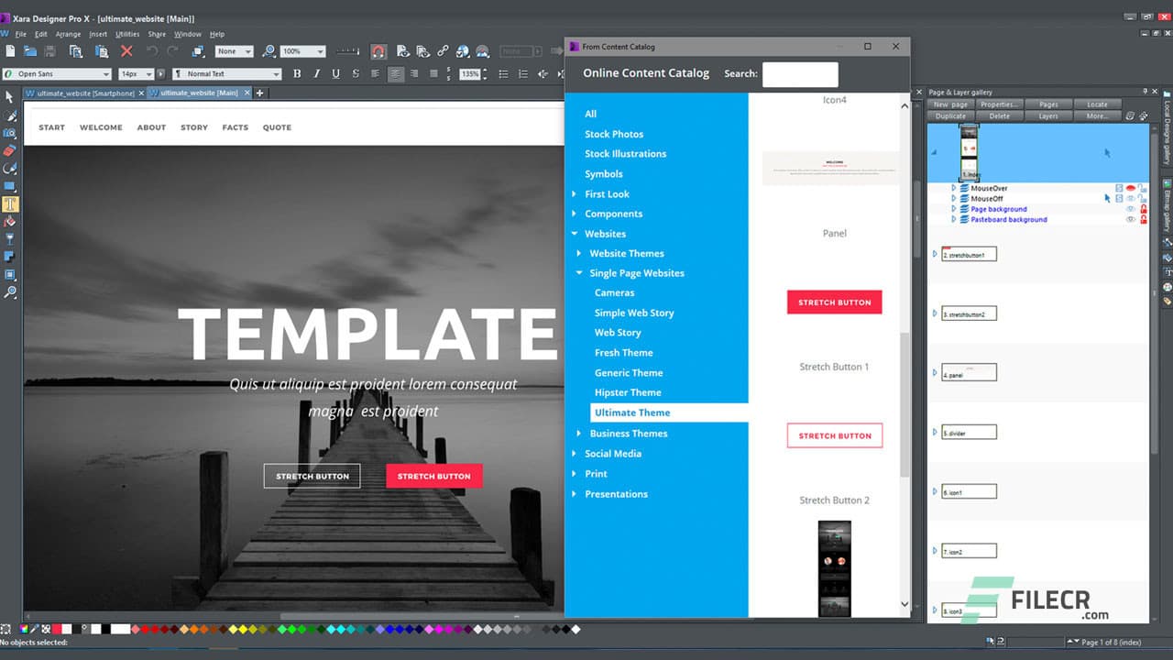
Task: Click the Undo icon in the toolbar
Action: click(x=153, y=51)
